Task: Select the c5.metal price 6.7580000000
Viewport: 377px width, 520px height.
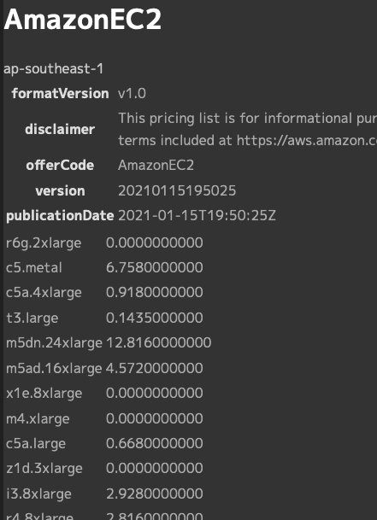Action: [155, 267]
